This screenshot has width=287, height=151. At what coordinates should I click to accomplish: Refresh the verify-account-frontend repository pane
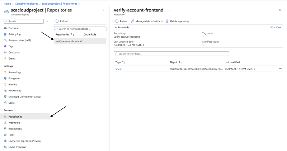pos(122,21)
